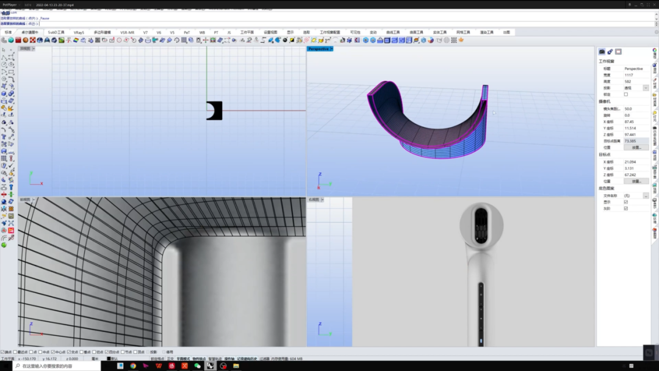The height and width of the screenshot is (371, 659).
Task: Toggle the 交点 object snap checkbox
Action: [69, 352]
